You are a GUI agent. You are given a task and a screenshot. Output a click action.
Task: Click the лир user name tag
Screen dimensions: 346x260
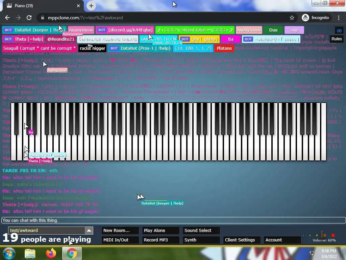pos(294,30)
